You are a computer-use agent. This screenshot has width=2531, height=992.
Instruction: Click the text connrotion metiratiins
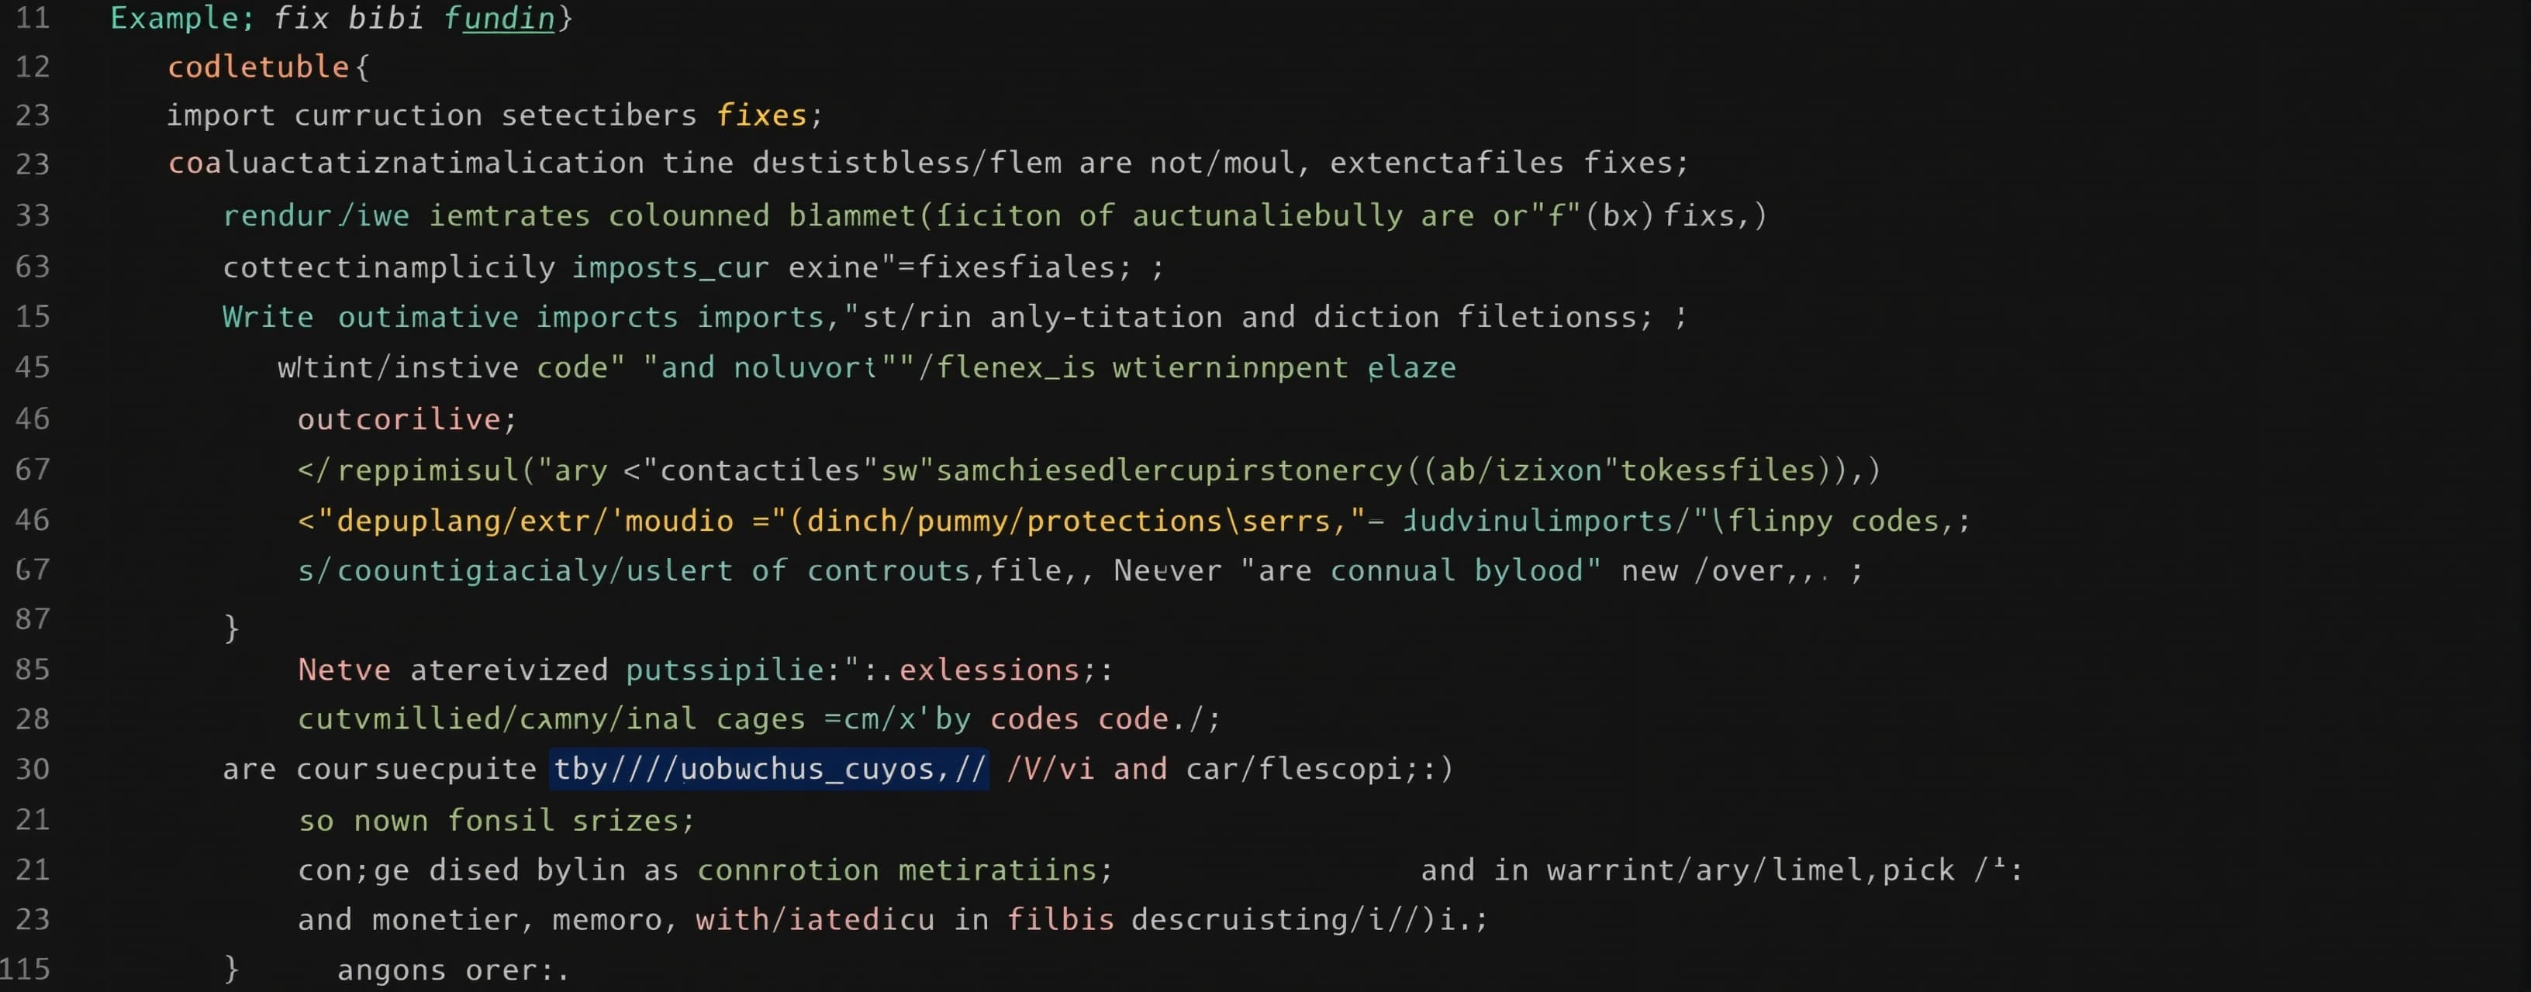click(x=897, y=870)
